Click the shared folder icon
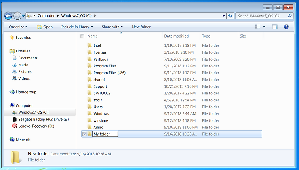299x170 pixels. [89, 80]
